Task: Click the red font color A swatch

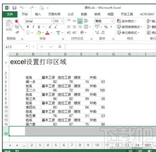Action: [47, 32]
